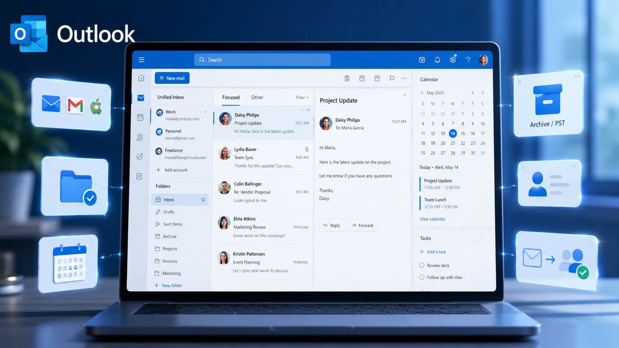Screen dimensions: 619x348
Task: Collapse the Project Update message header chevron
Action: pos(405,95)
